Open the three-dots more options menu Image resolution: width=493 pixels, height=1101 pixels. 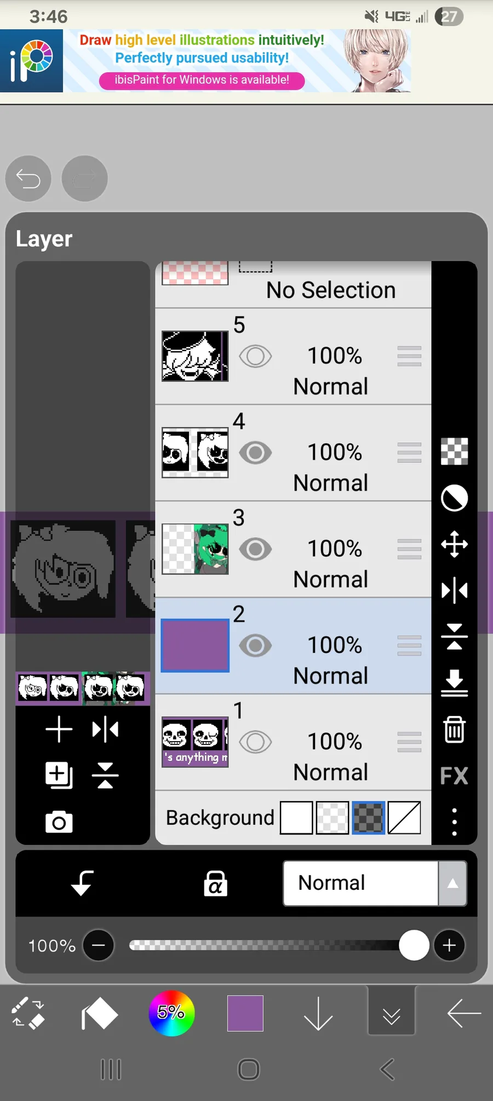pos(454,822)
